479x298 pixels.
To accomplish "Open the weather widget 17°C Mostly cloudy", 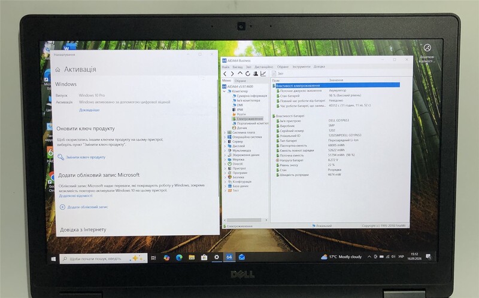I will [x=341, y=257].
